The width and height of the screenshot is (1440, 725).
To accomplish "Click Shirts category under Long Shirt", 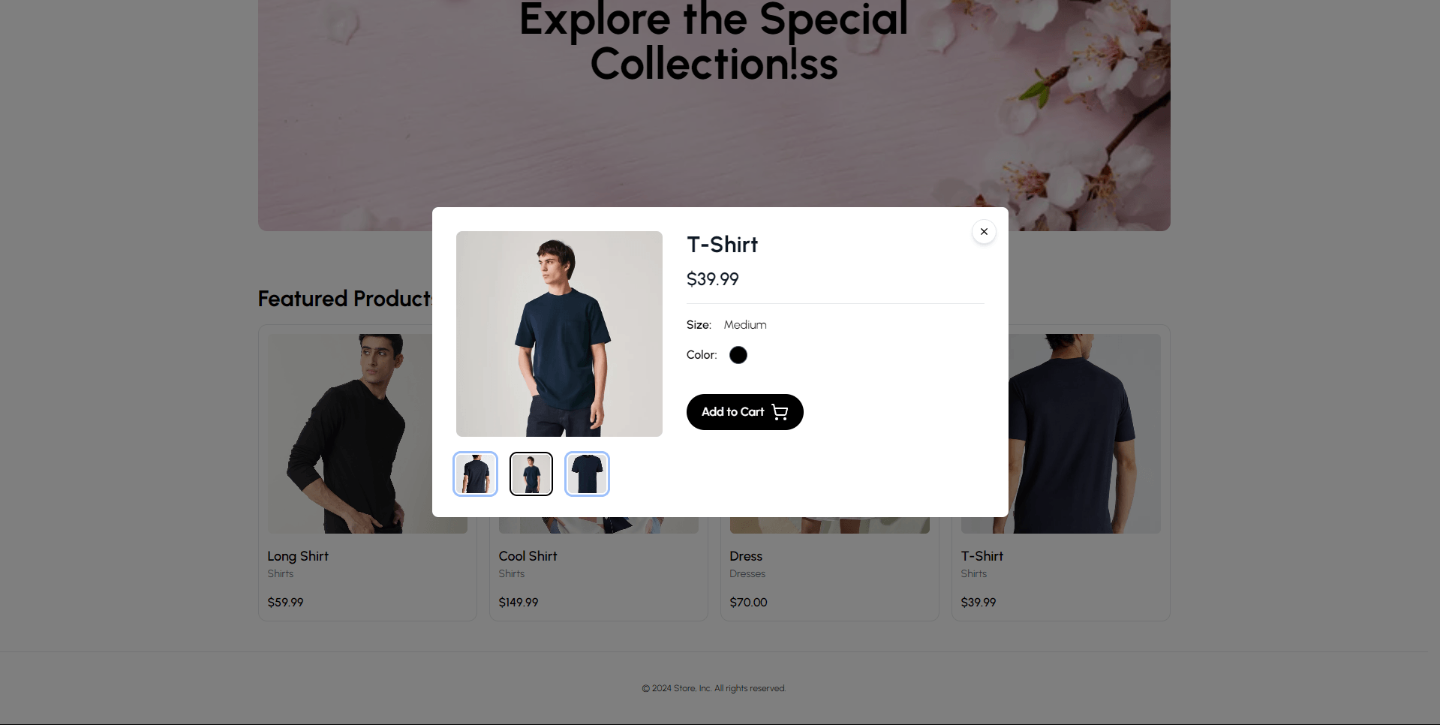I will click(x=281, y=573).
